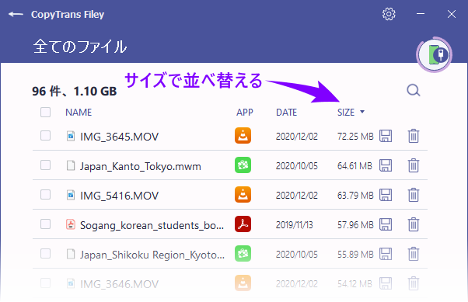Click the VLC icon for IMG_5416.MOV
468x302 pixels.
click(243, 195)
